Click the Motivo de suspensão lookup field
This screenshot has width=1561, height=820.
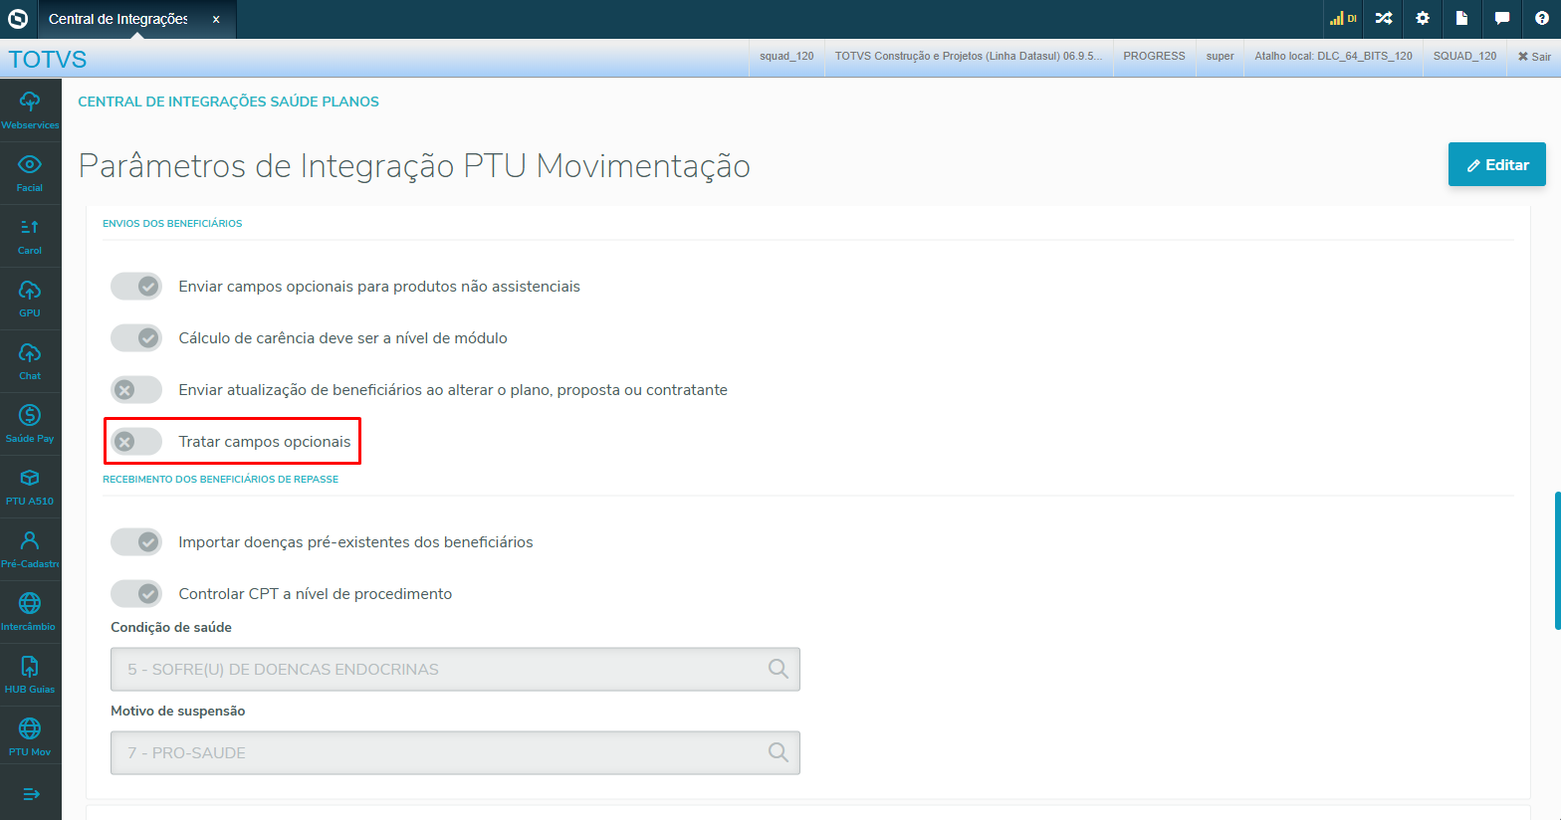point(455,753)
